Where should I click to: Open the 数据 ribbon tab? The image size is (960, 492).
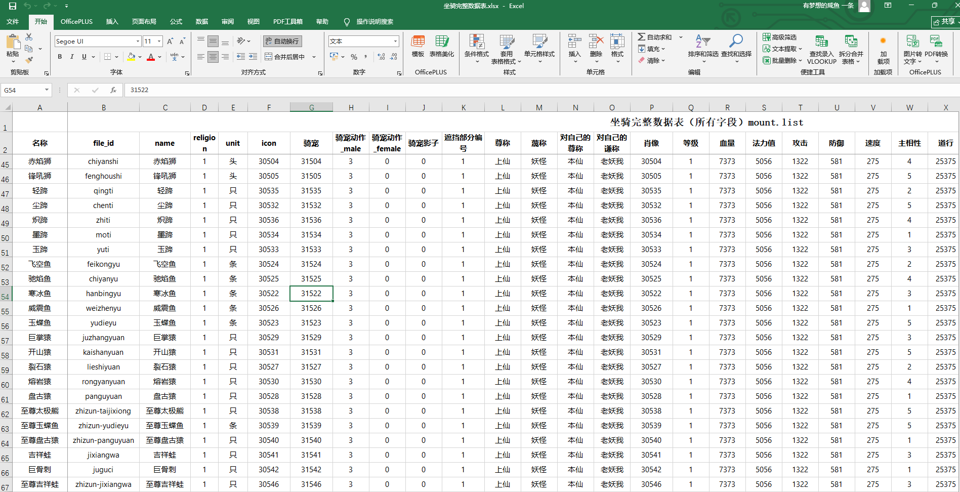pos(202,21)
